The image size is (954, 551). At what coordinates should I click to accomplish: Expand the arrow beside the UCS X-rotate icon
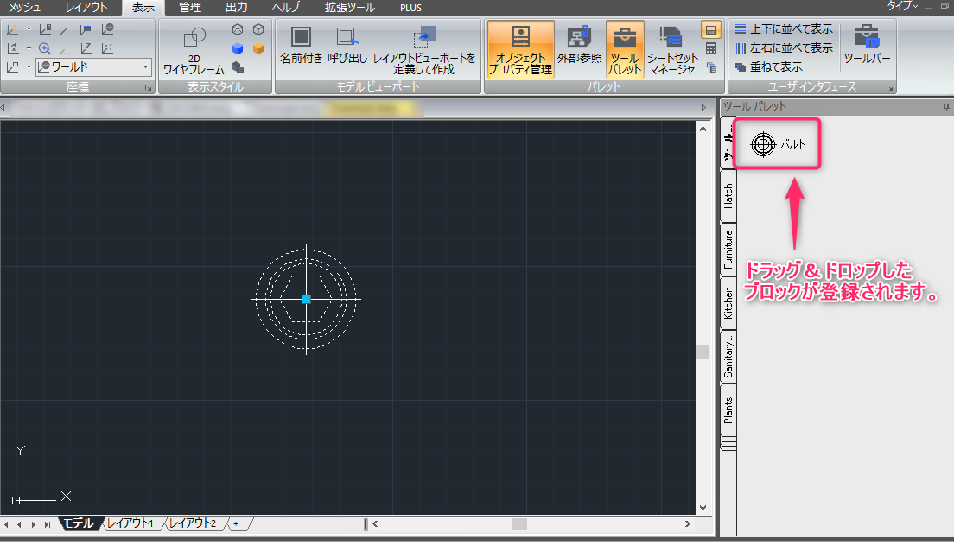[29, 48]
